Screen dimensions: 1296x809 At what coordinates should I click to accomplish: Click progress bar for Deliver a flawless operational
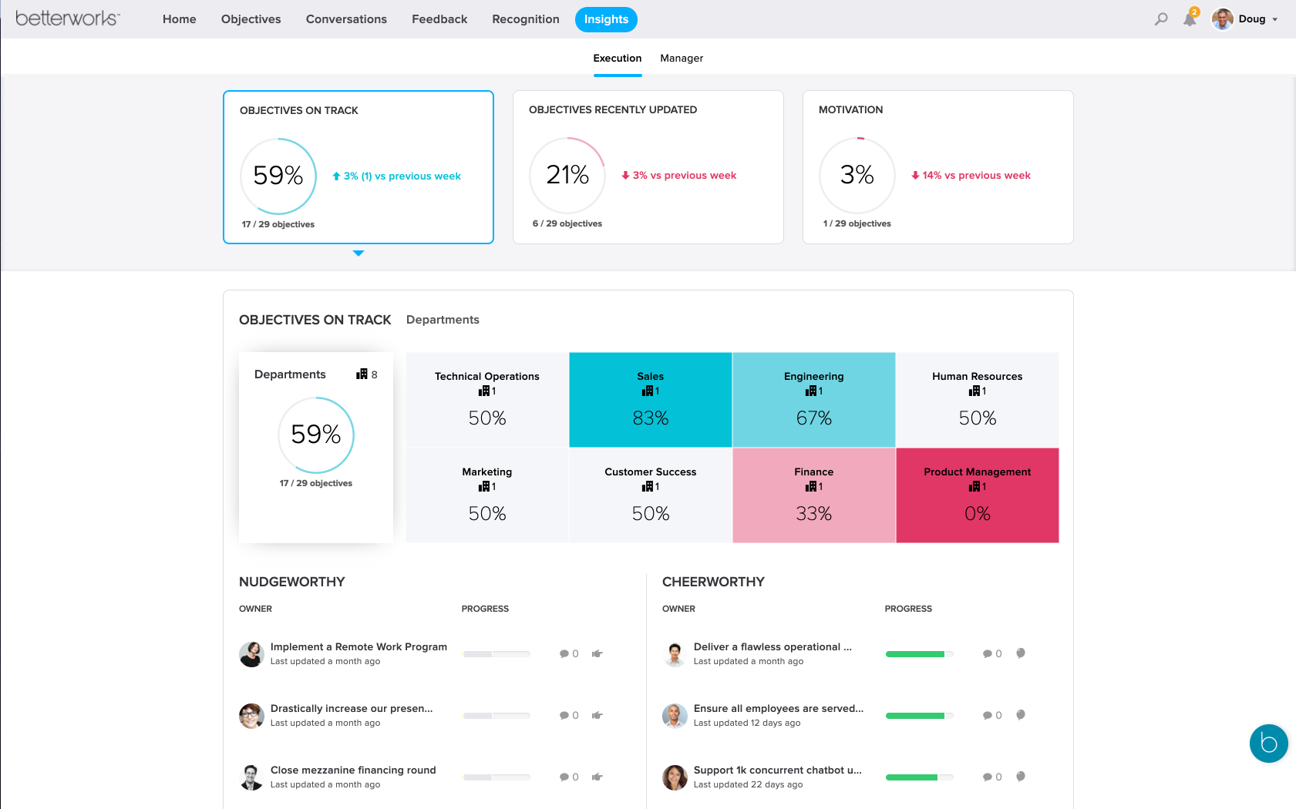(919, 654)
